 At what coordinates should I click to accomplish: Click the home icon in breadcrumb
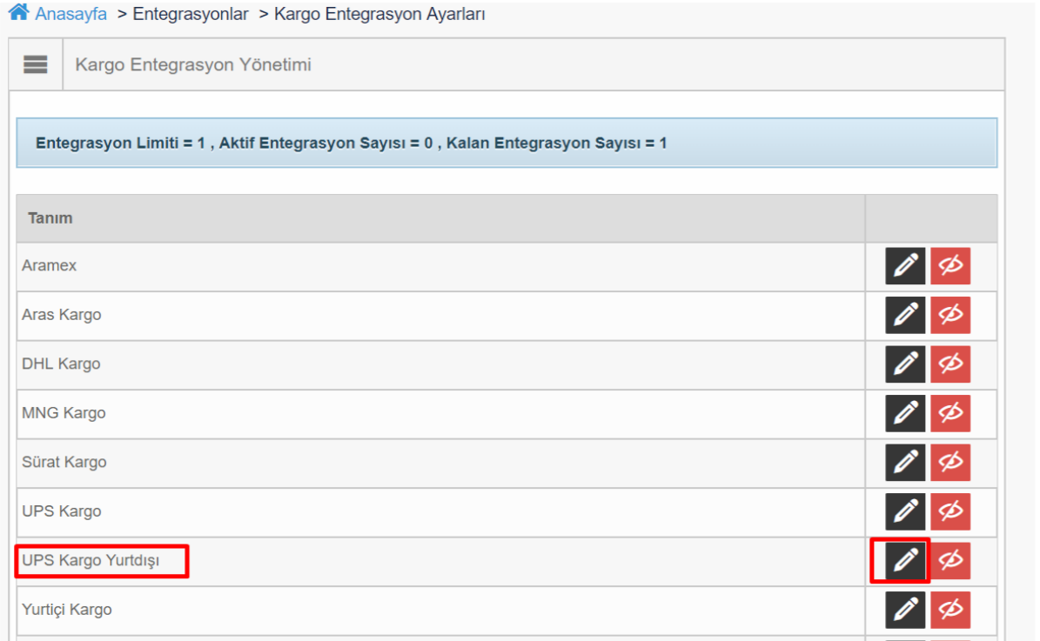pyautogui.click(x=18, y=12)
